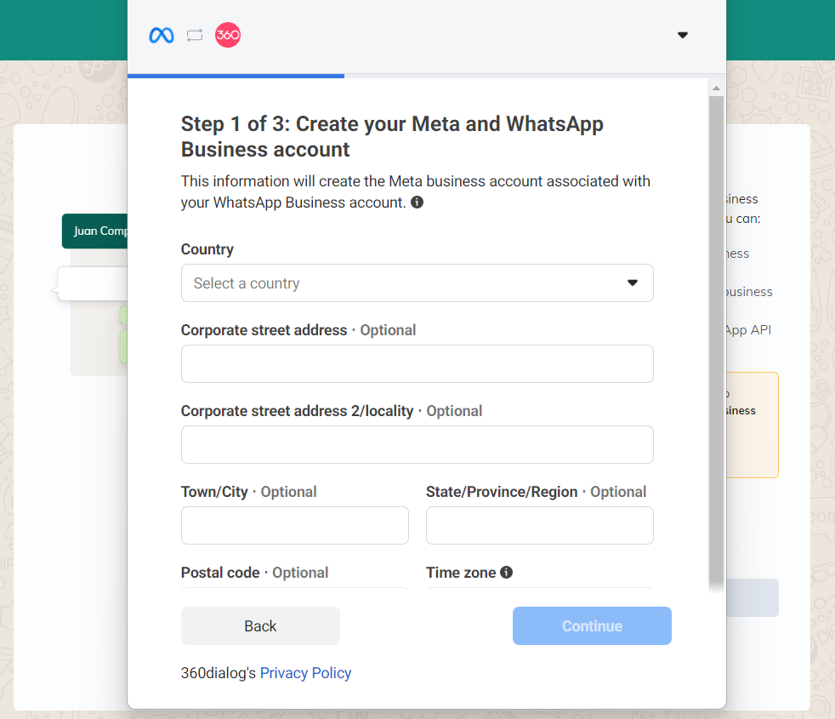Expand the header dropdown arrow

tap(683, 35)
